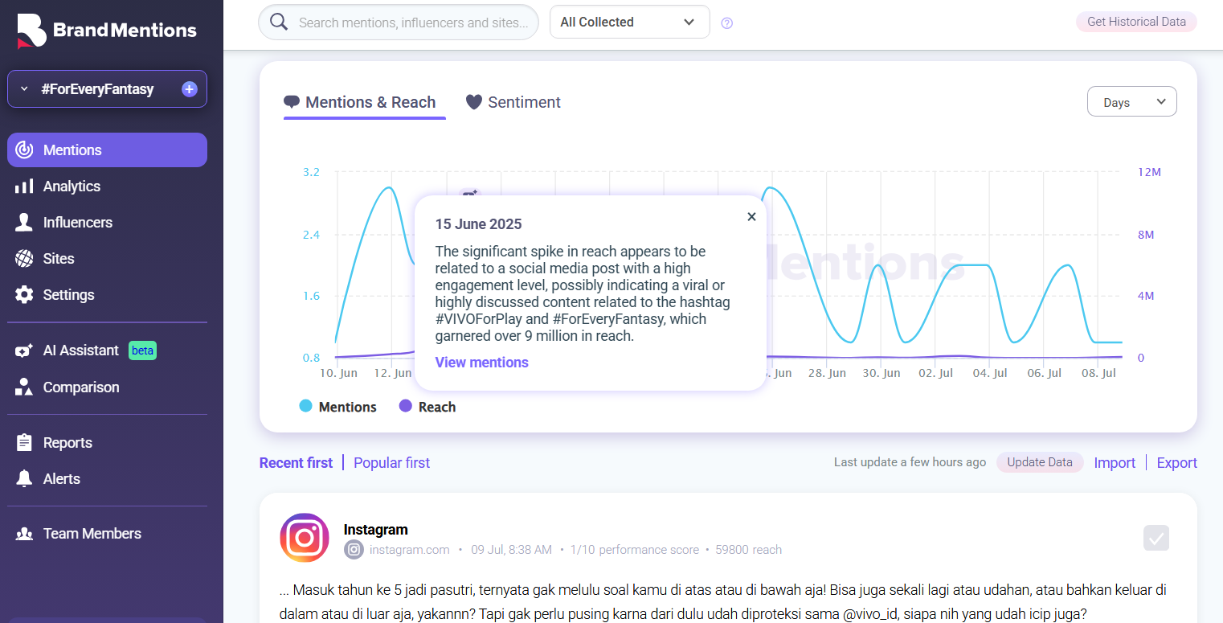Screen dimensions: 1223x623
Task: Click the plus icon beside #ForEveryFantasy
Action: tap(190, 89)
